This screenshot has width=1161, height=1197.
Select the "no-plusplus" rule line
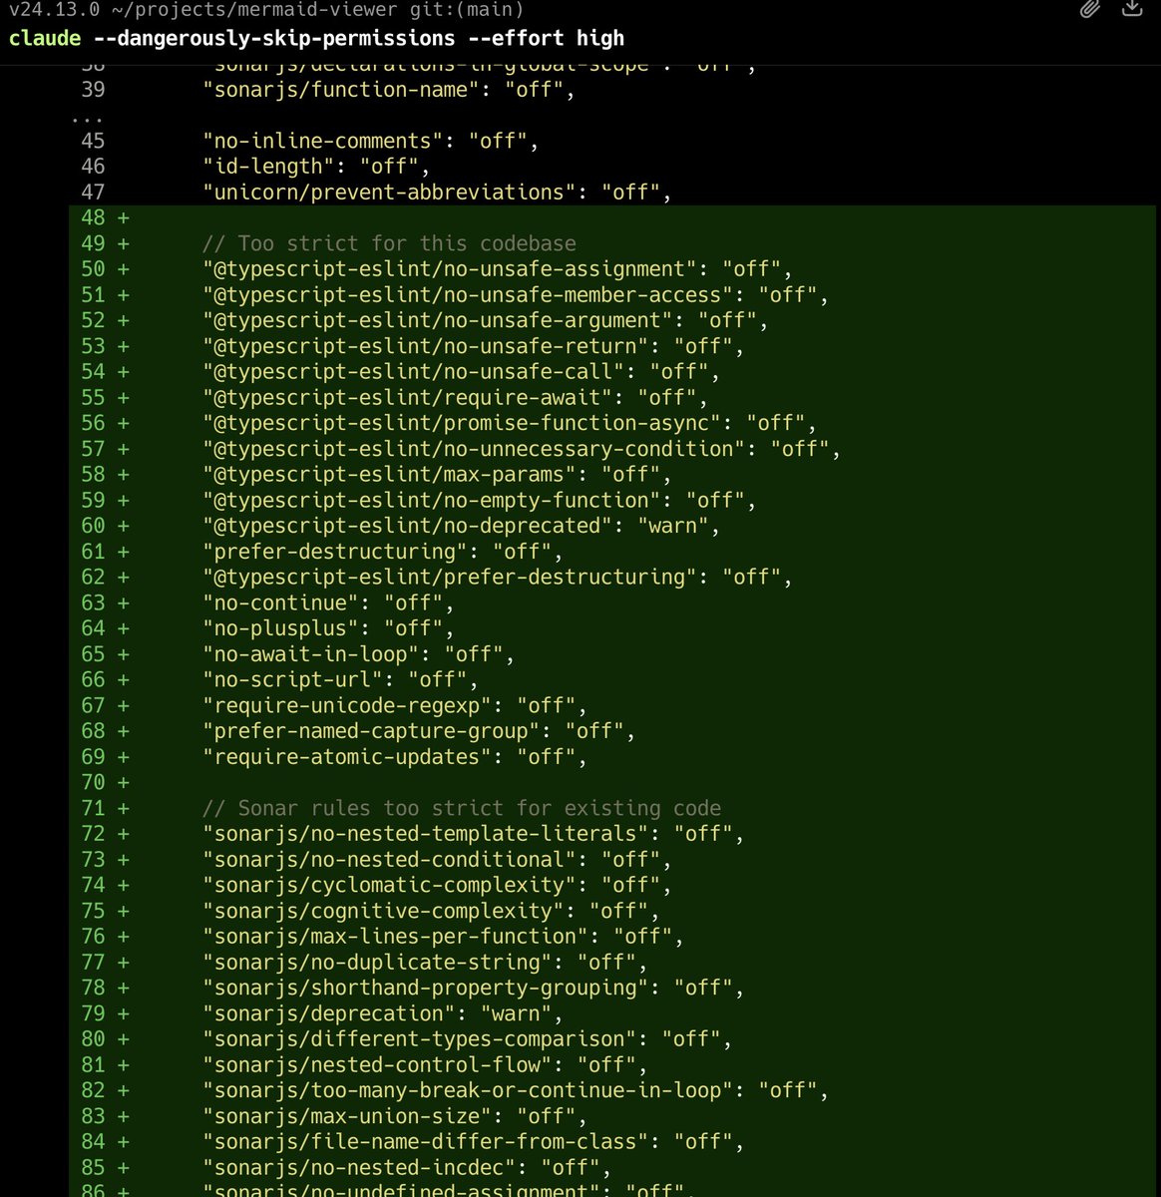pos(328,629)
